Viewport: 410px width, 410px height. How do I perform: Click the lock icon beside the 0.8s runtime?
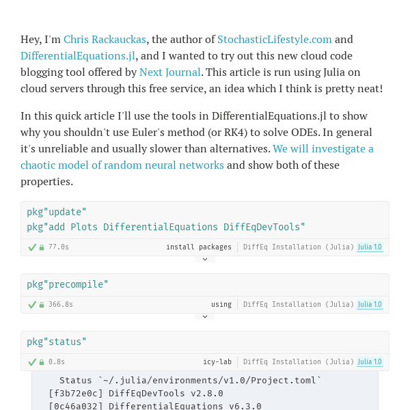42,362
